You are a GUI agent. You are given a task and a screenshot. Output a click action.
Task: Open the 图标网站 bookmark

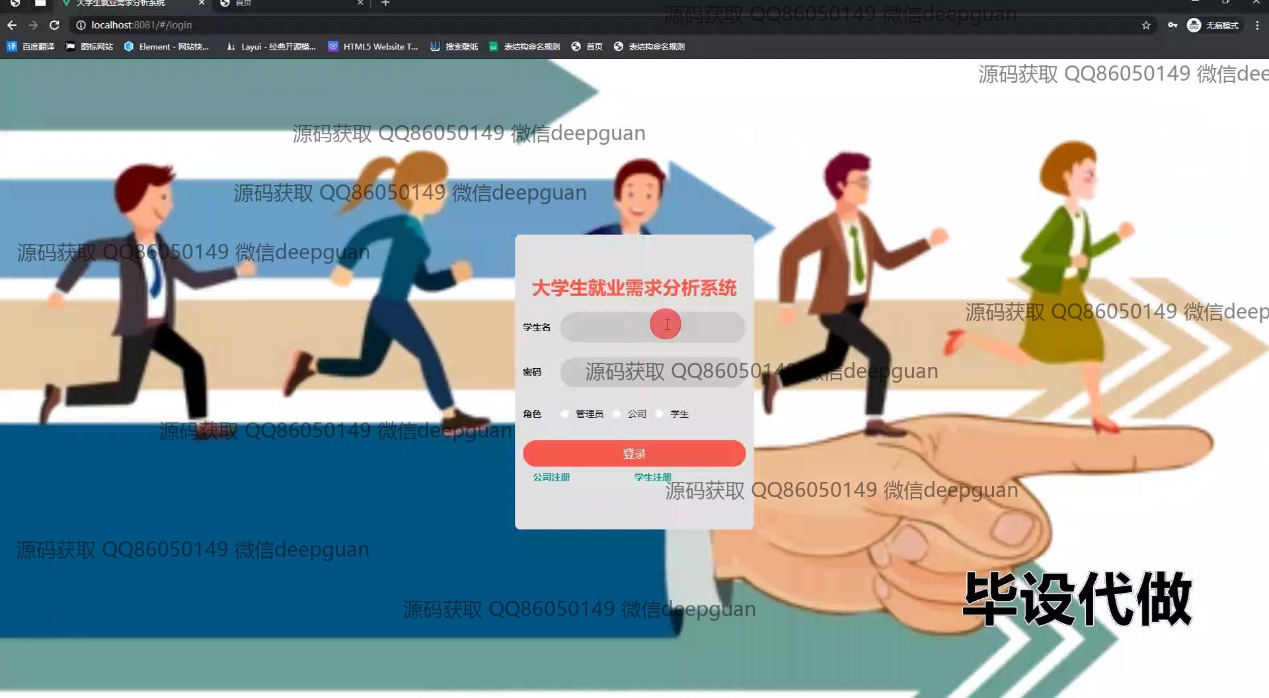click(x=89, y=46)
